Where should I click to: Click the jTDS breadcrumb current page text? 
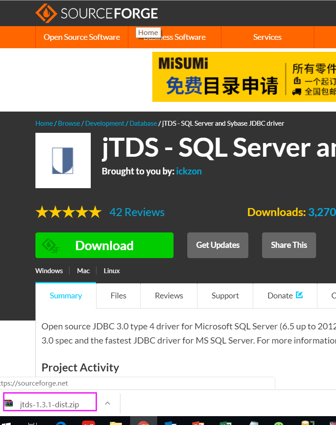(x=223, y=124)
